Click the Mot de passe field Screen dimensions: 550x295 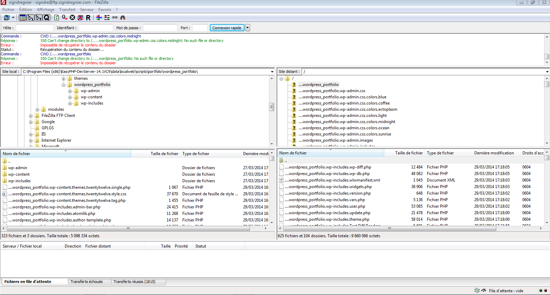(160, 28)
